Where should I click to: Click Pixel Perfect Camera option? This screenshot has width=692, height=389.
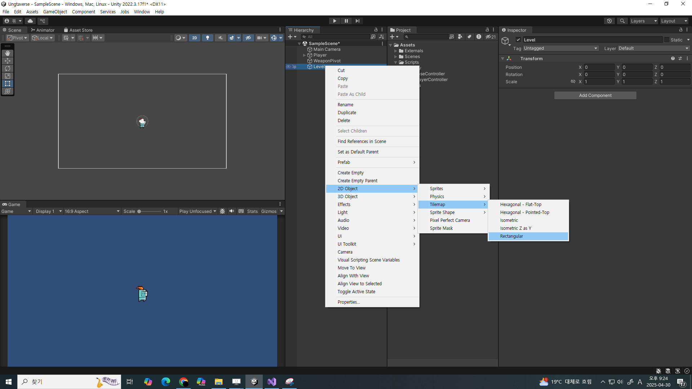(x=453, y=220)
